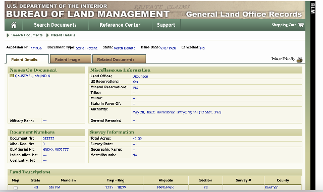323x192 pixels.
Task: Click the BLM Serial Nr value NDDKN 0022777
Action: coord(56,150)
